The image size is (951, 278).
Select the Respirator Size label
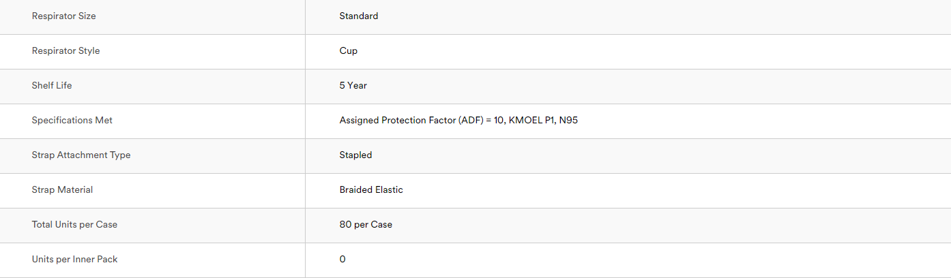[63, 16]
